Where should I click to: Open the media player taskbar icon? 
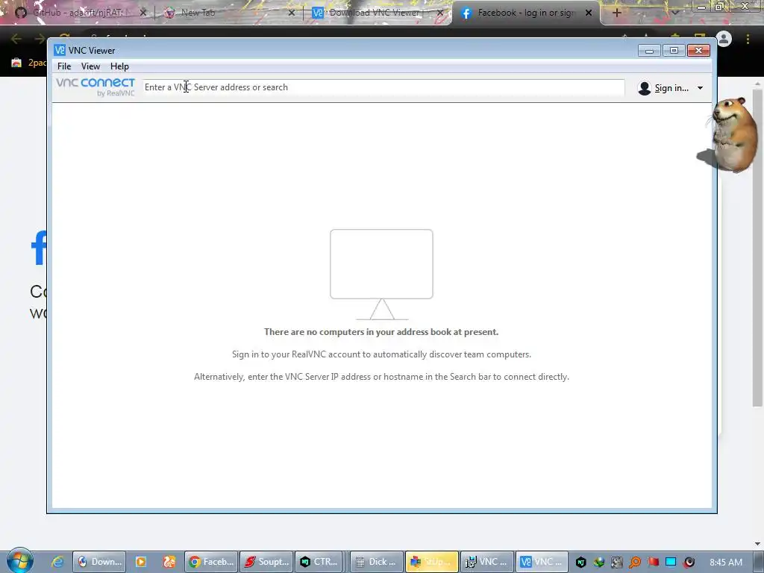(141, 562)
